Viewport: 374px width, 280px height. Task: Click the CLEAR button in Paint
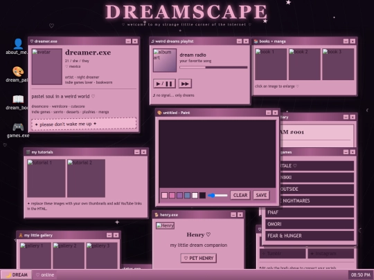(x=240, y=195)
